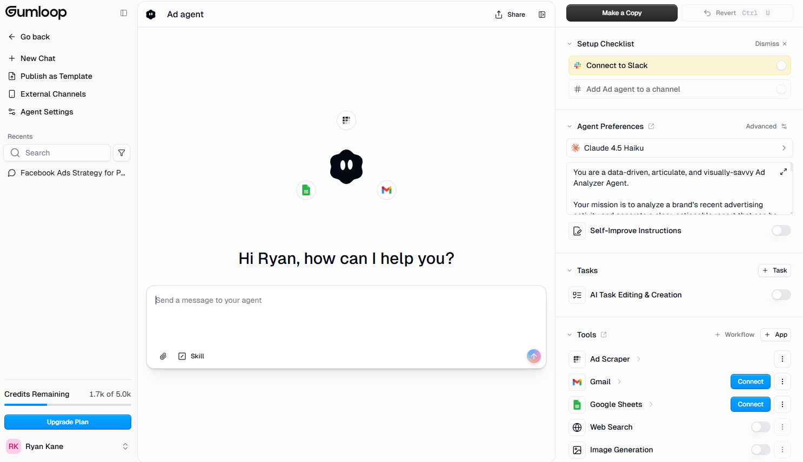Expand the Claude 4.5 Haiku model selector

coord(784,148)
